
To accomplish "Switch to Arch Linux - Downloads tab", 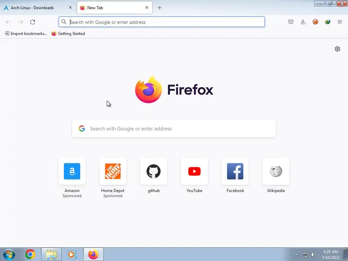I will click(38, 7).
